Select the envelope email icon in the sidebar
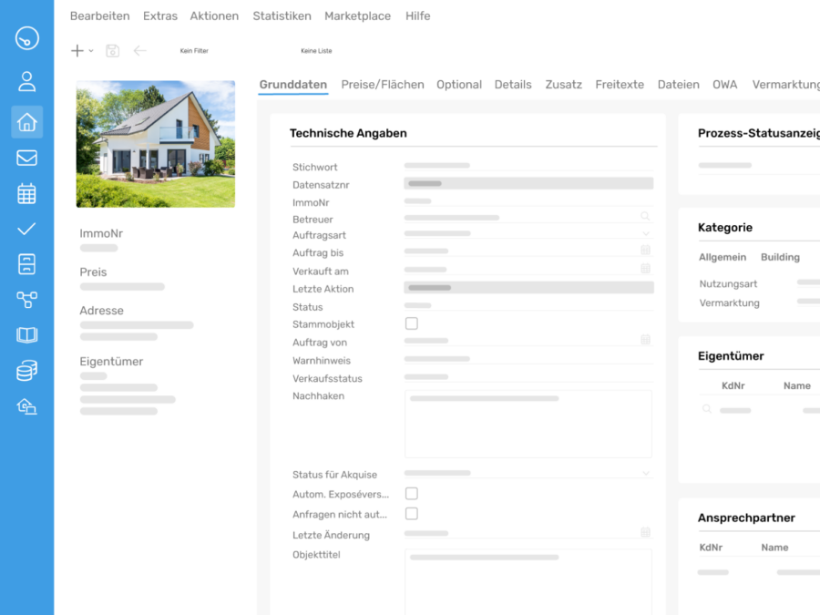820x615 pixels. (26, 157)
